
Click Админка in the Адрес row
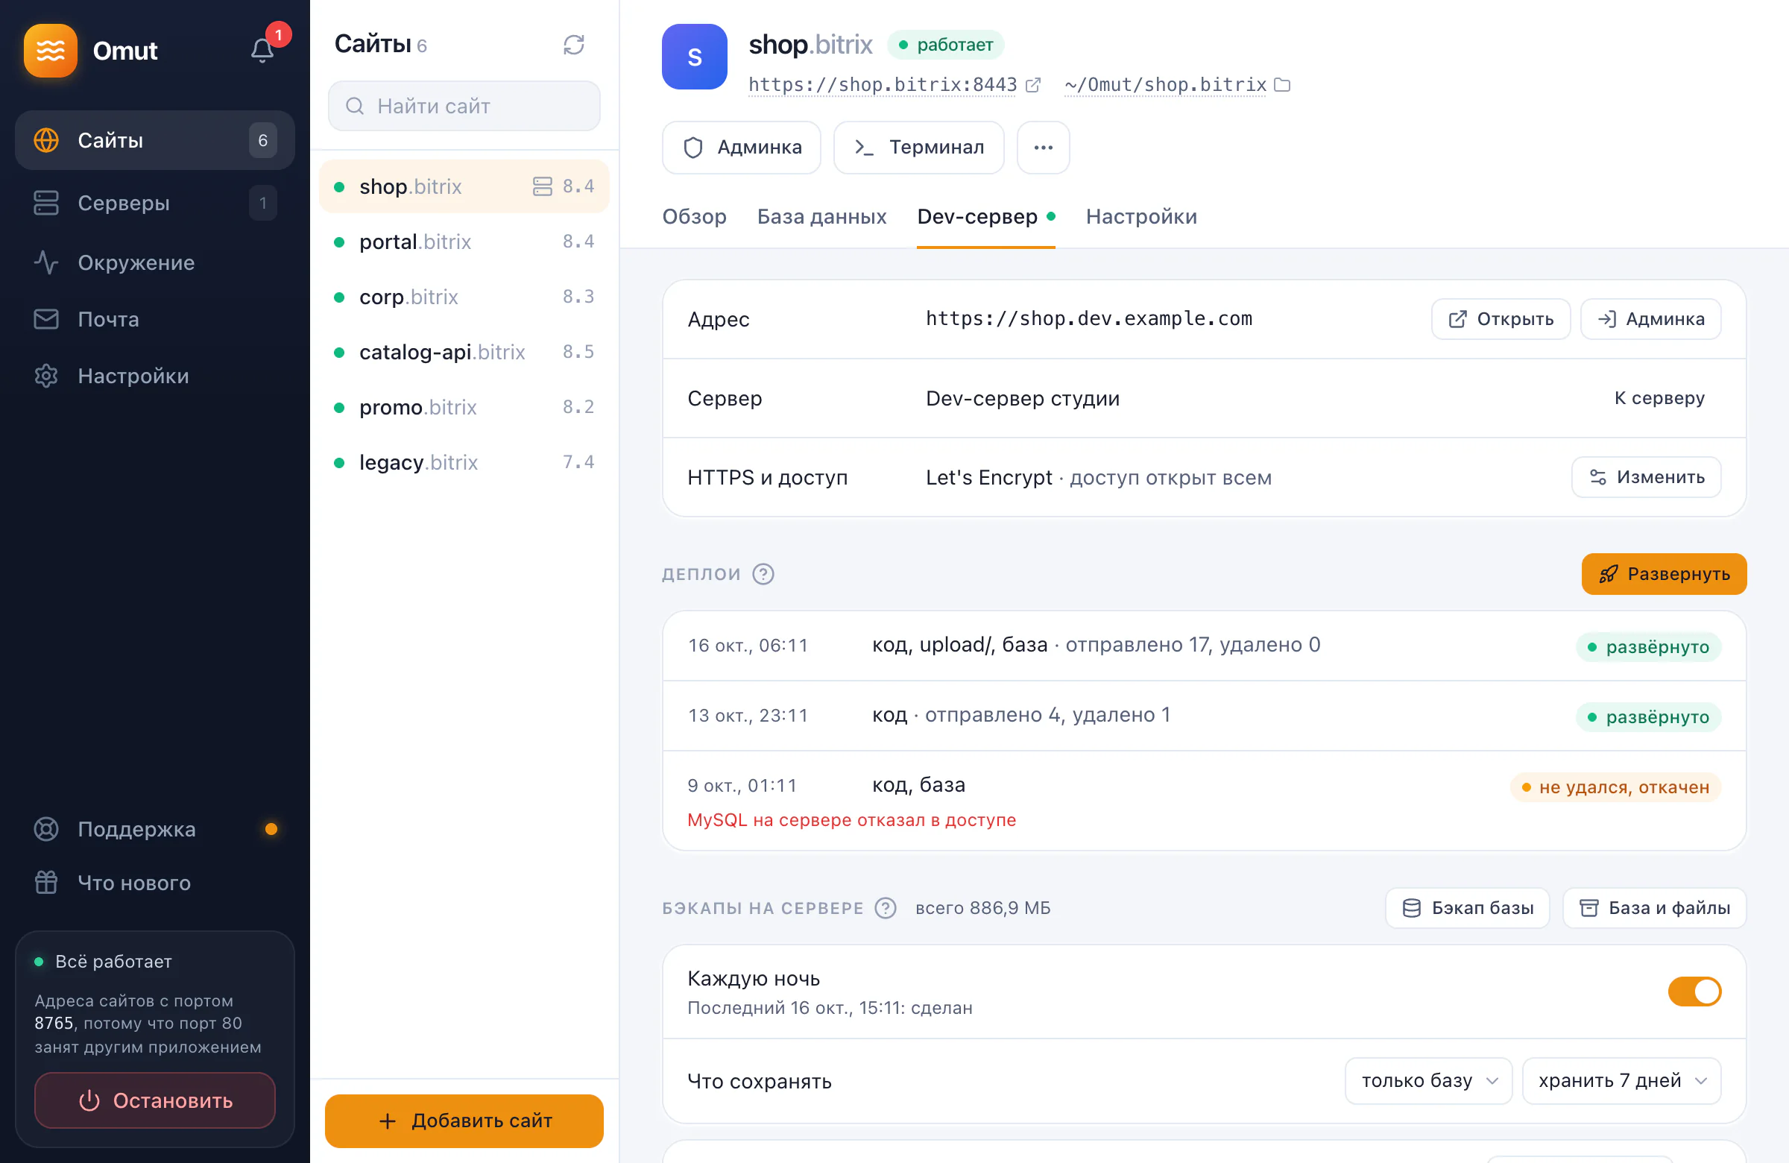1650,320
